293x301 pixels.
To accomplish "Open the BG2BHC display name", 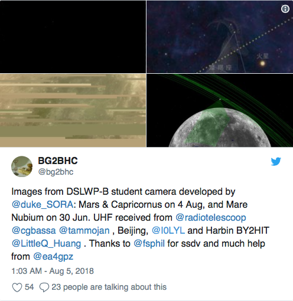I will point(58,161).
